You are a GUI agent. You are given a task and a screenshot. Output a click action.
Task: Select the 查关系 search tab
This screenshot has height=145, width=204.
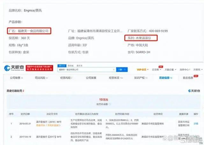[79, 66]
